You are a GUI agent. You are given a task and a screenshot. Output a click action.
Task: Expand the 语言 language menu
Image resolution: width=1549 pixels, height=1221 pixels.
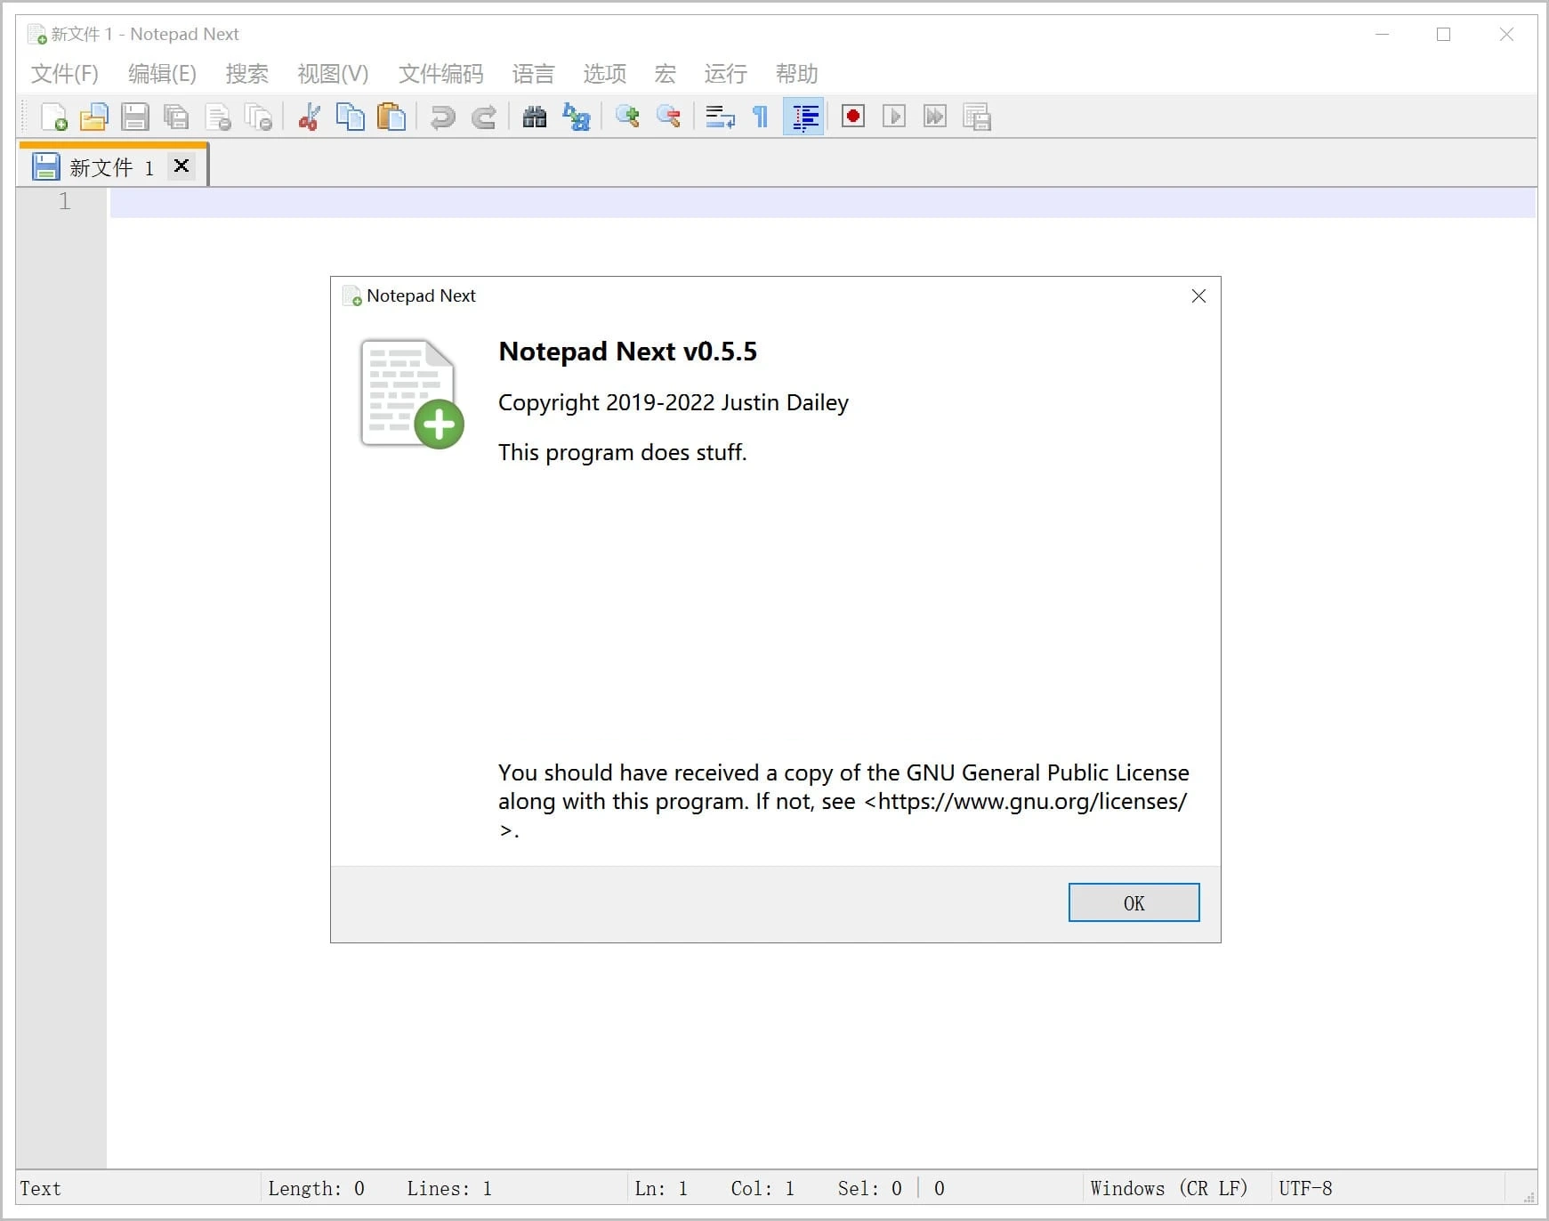[533, 73]
